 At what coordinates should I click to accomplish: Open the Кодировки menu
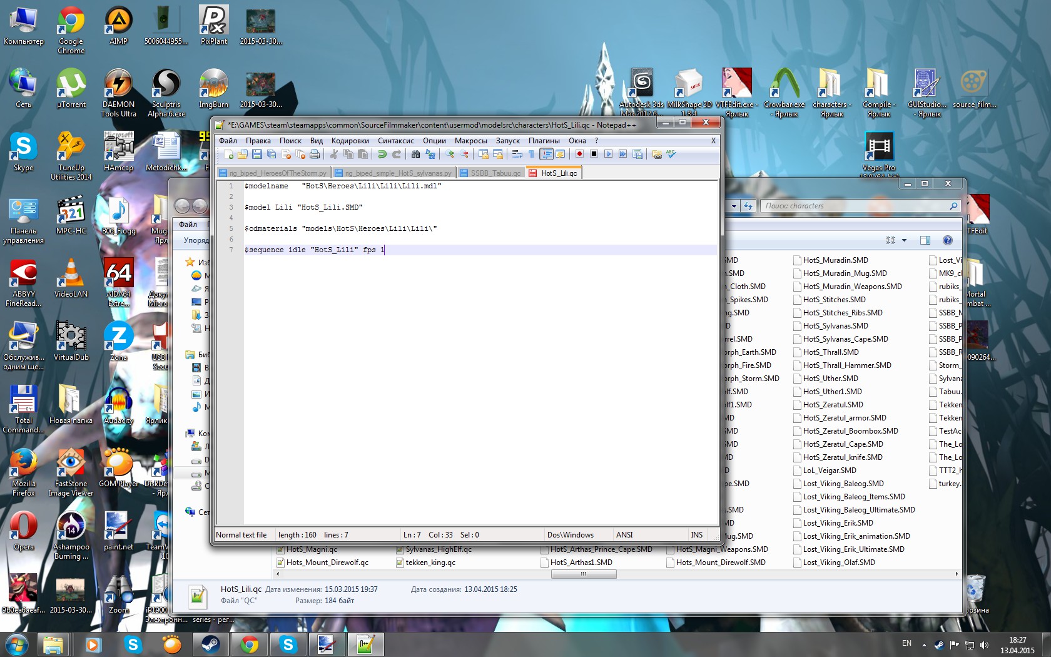click(350, 141)
